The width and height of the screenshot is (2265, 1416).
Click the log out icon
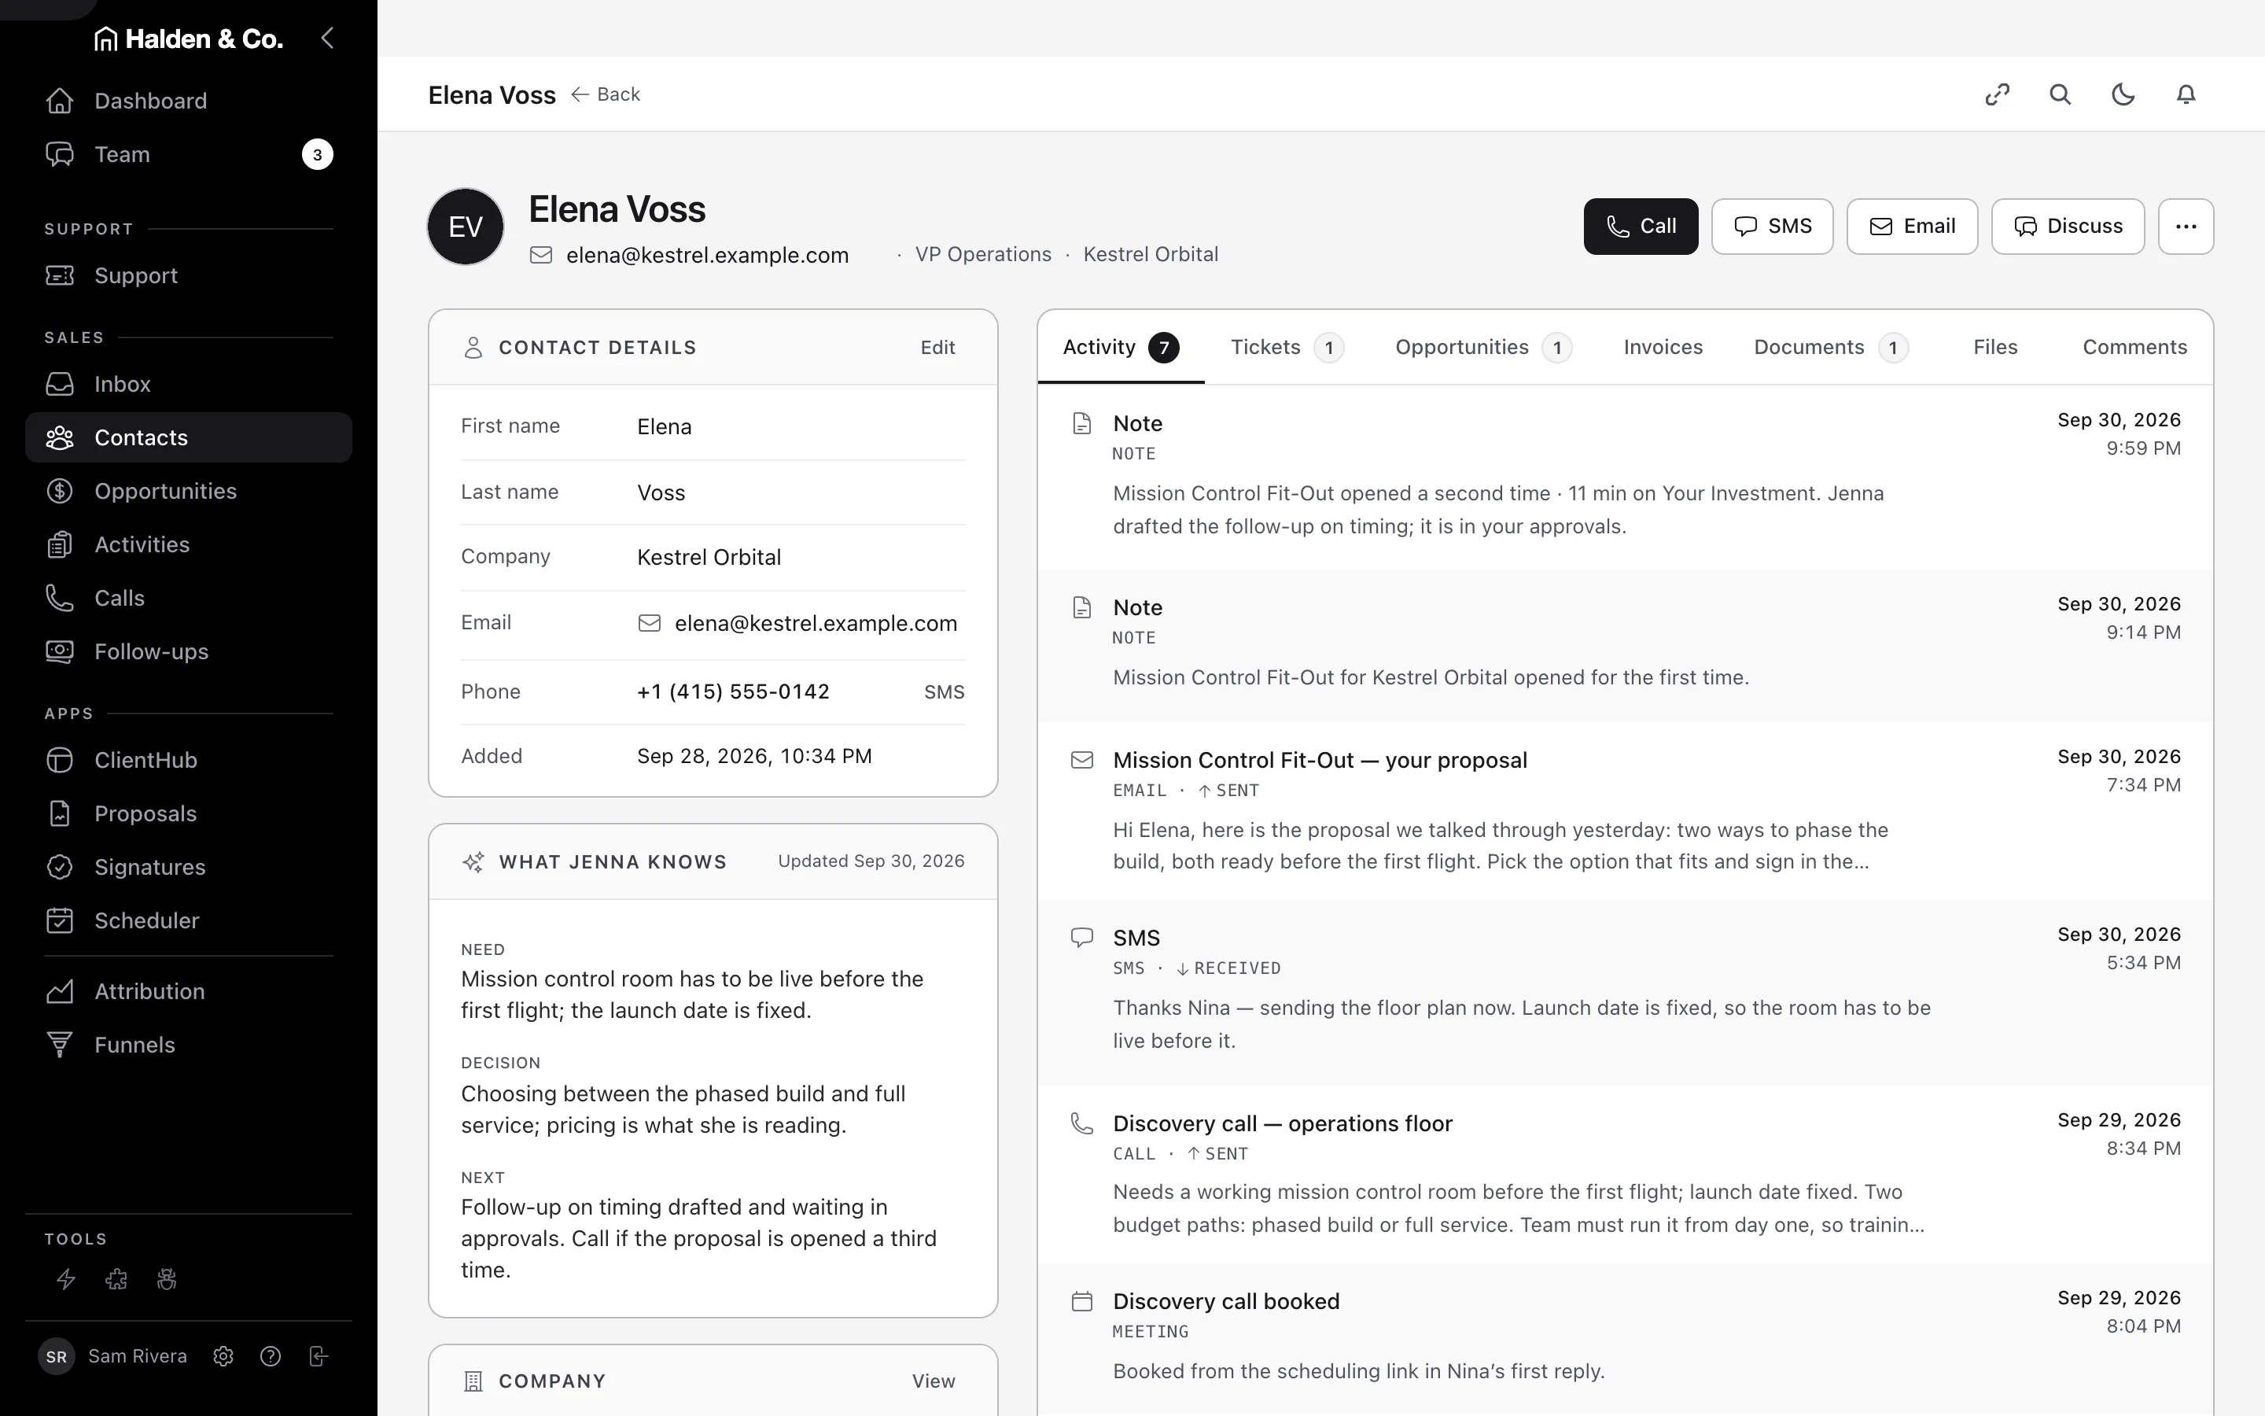319,1356
